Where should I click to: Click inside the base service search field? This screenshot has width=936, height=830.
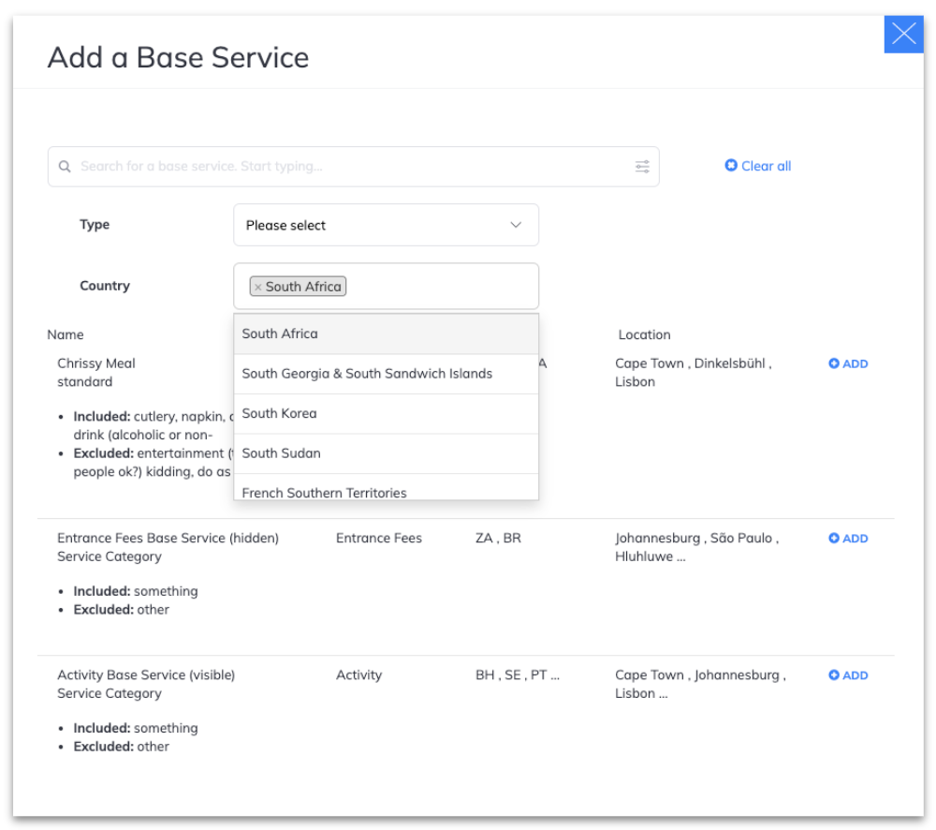354,166
